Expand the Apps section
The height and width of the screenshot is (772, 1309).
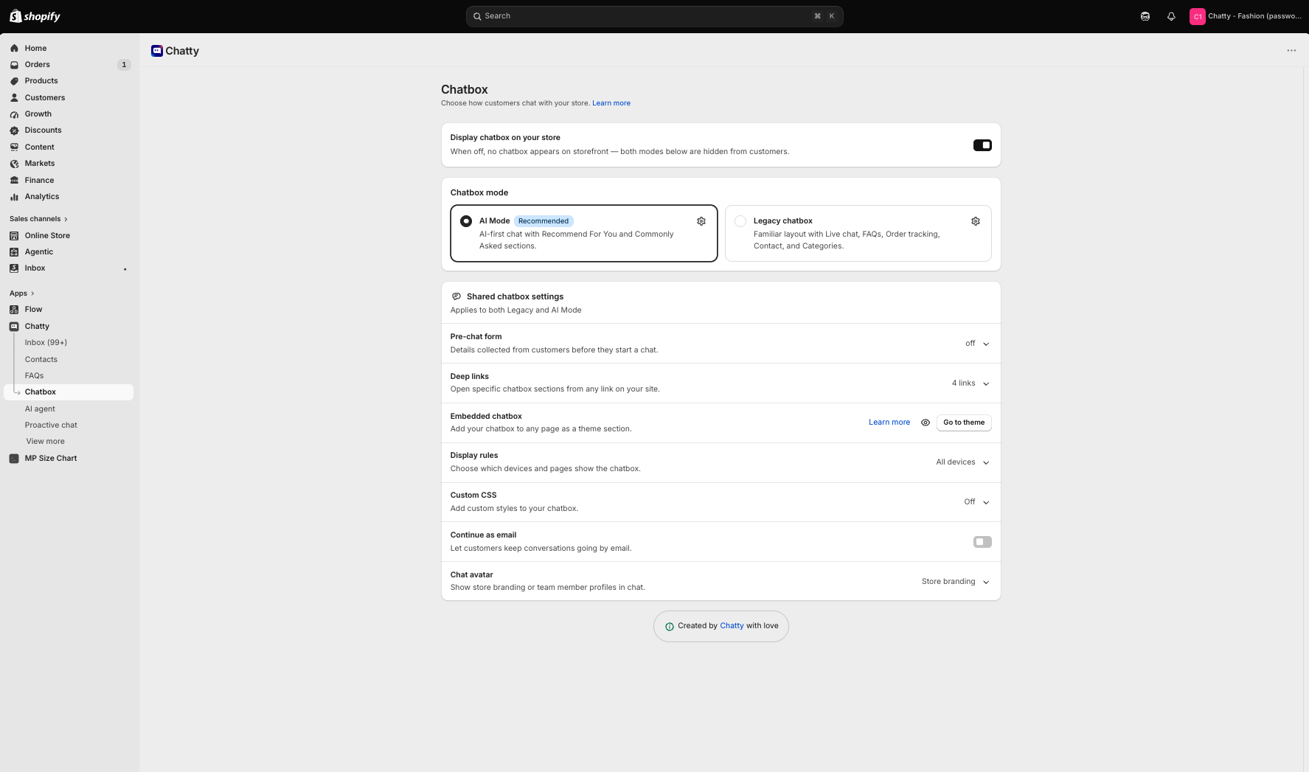pyautogui.click(x=22, y=293)
